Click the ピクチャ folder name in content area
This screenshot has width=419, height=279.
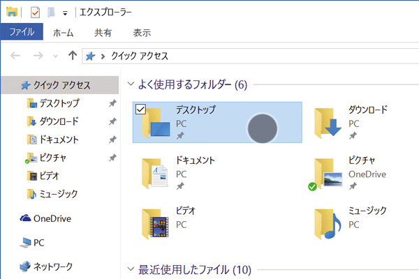[362, 160]
